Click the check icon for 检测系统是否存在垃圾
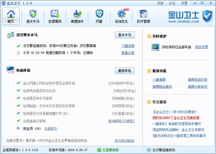This screenshot has width=216, height=154. 19,90
